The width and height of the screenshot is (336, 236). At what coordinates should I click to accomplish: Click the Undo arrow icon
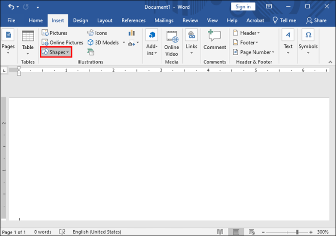coord(11,7)
